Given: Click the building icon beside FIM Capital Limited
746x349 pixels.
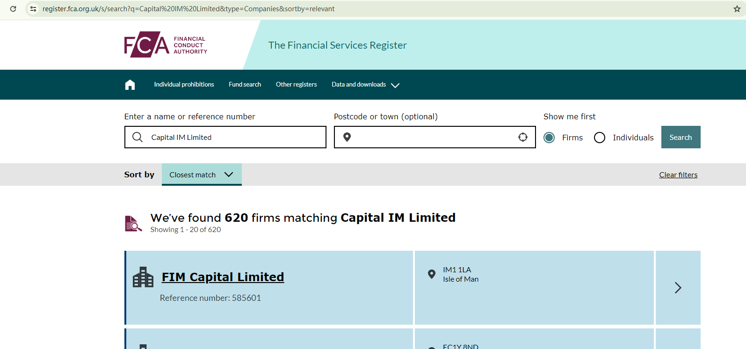Looking at the screenshot, I should coord(143,277).
